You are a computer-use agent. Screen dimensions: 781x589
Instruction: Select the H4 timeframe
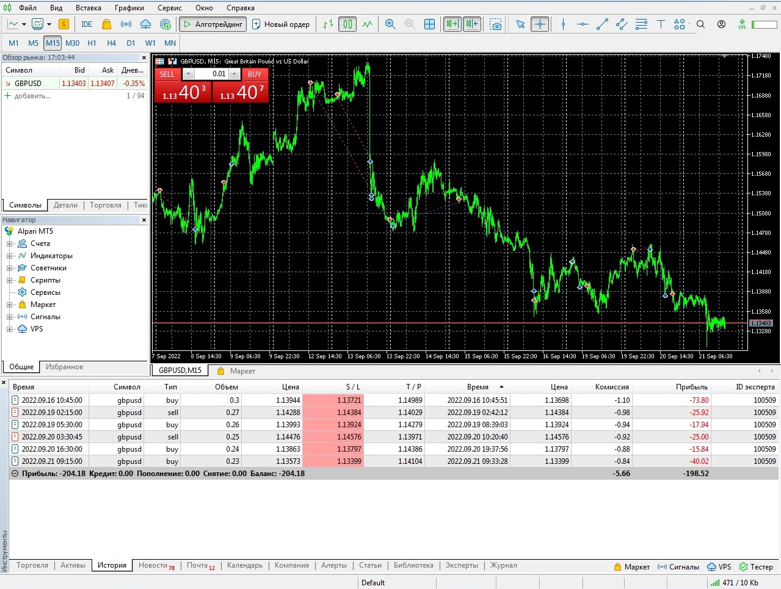(x=111, y=43)
